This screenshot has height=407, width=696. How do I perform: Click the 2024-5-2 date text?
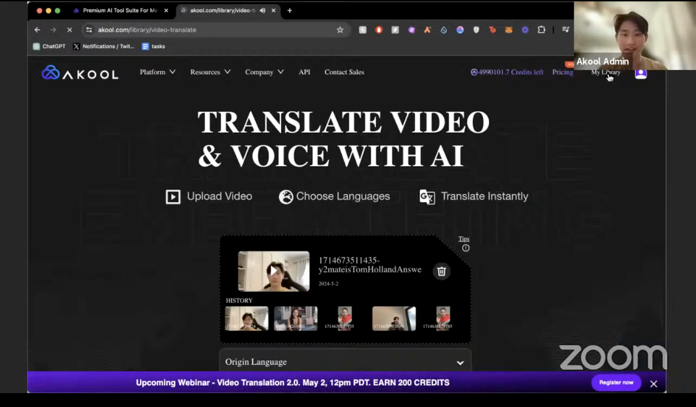coord(328,284)
